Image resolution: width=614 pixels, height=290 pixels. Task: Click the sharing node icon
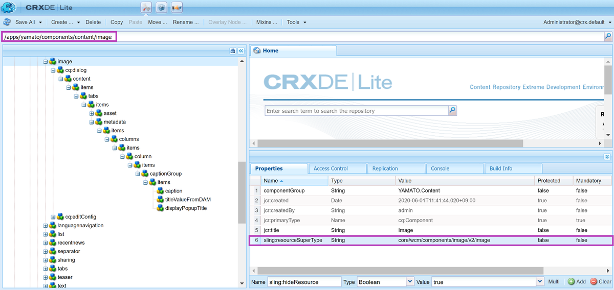[53, 260]
